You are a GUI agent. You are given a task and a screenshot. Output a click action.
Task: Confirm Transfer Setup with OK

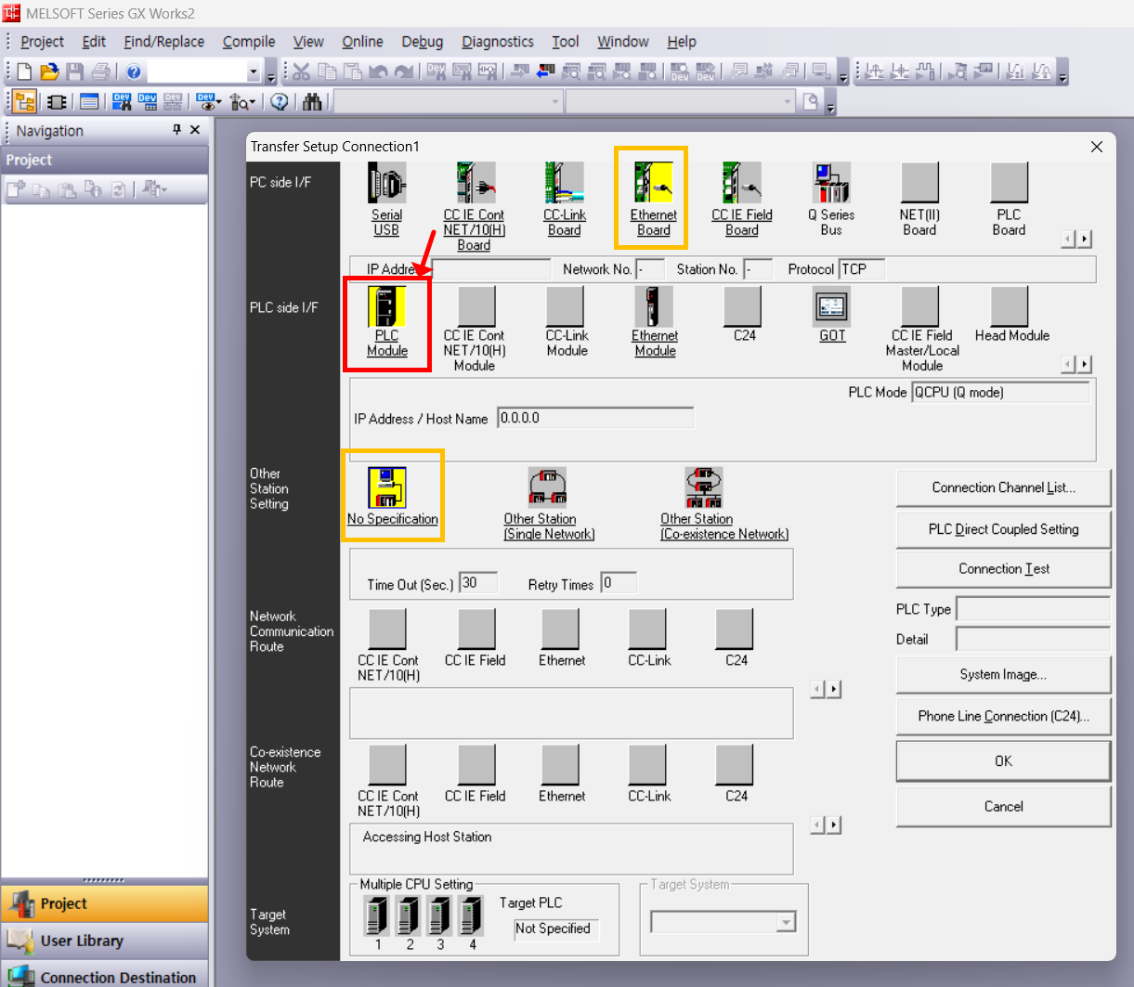(1003, 761)
